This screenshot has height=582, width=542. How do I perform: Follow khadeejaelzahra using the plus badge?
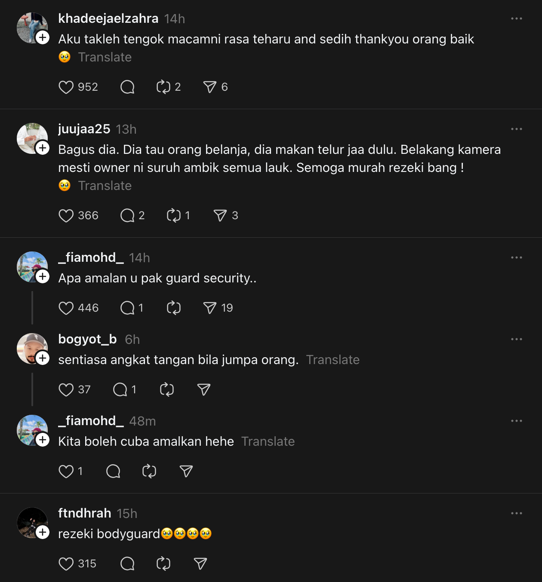click(x=43, y=38)
